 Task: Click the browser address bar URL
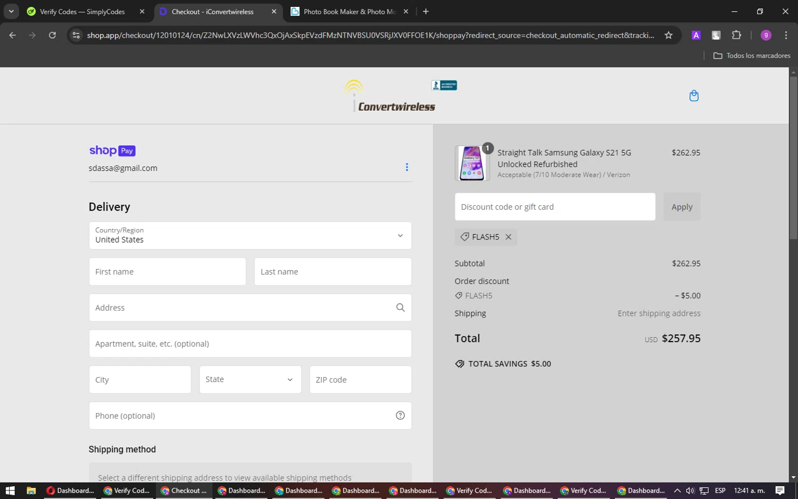click(x=371, y=35)
